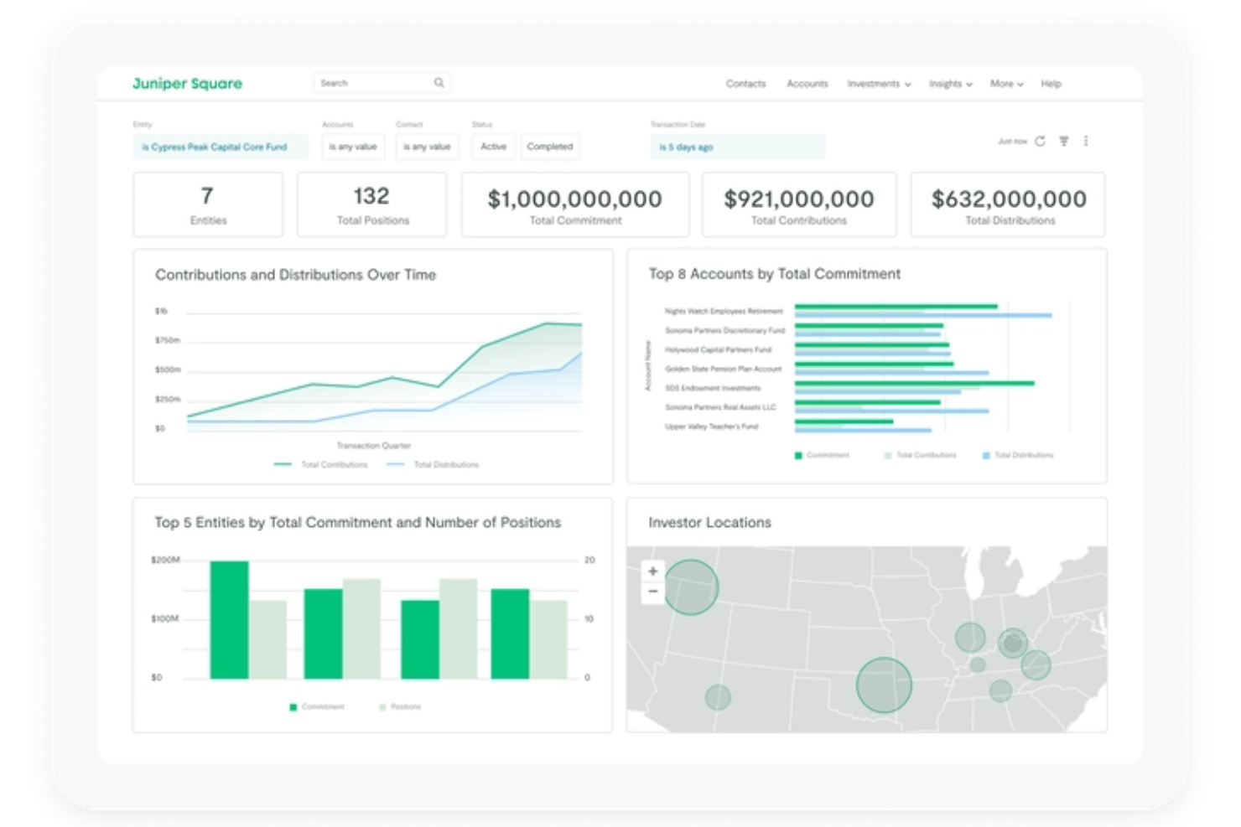The image size is (1241, 827).
Task: Click the Nights Watch Employees Retirement label
Action: pyautogui.click(x=724, y=311)
